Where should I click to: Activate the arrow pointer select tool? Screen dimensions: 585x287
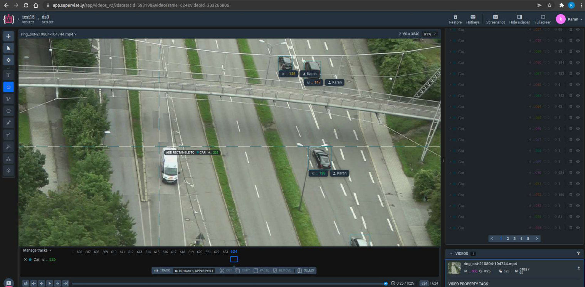[8, 48]
